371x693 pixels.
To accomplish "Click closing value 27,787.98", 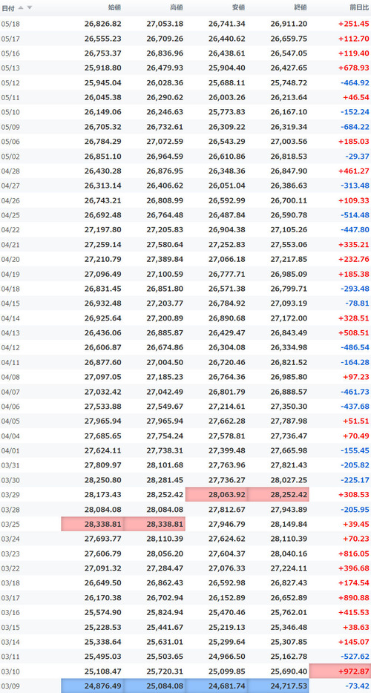I will 289,421.
